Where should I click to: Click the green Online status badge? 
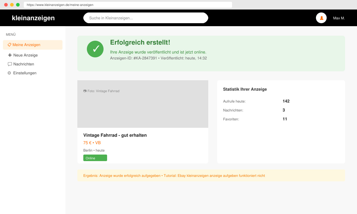(95, 158)
